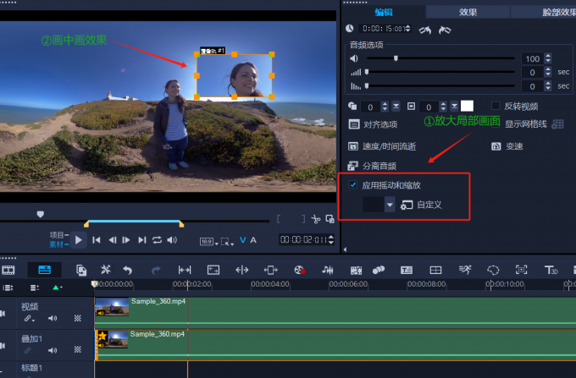Click the rotate right icon in edit panel
576x378 pixels.
click(x=445, y=30)
